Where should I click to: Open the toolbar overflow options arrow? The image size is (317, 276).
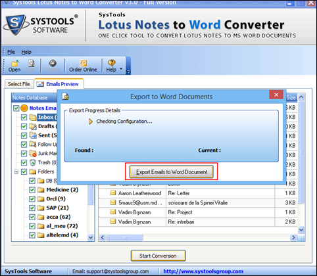(128, 72)
